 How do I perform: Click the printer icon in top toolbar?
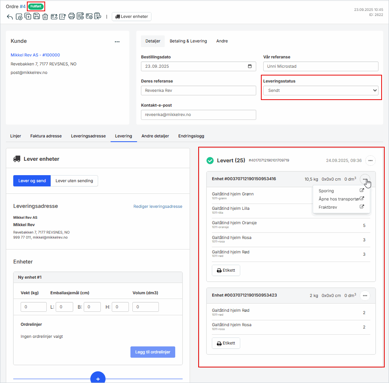(x=72, y=16)
